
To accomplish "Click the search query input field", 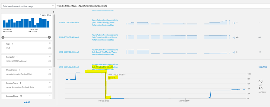I will [163, 6].
